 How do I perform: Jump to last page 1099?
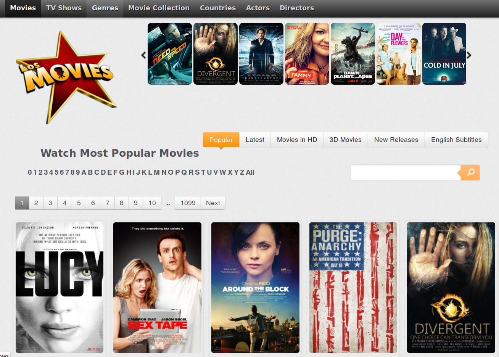coord(188,203)
